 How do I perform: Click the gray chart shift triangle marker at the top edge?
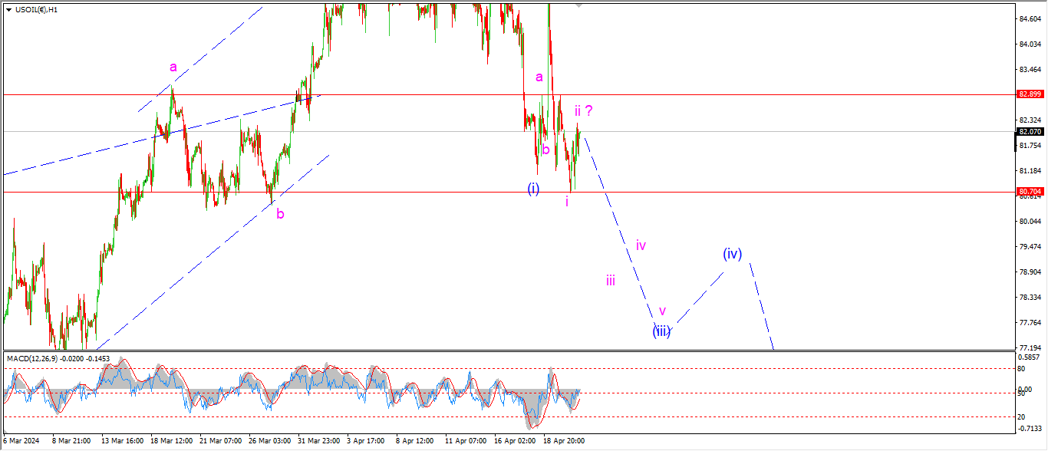578,5
